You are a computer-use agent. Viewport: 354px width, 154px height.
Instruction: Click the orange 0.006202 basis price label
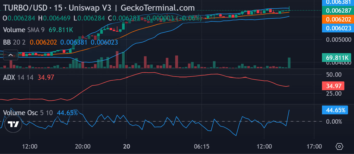point(338,19)
